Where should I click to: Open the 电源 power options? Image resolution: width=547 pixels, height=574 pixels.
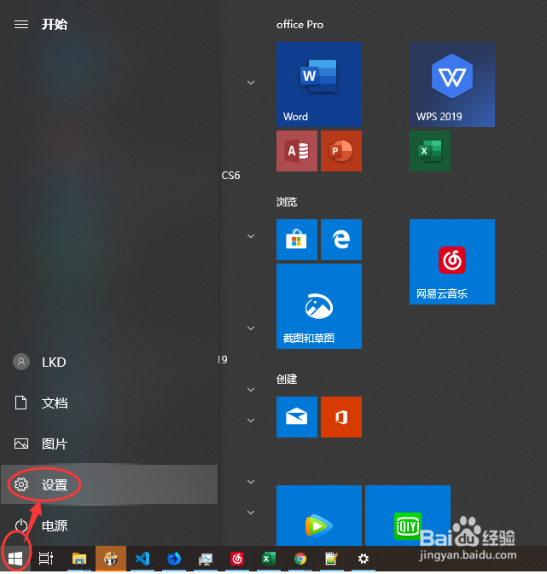click(109, 525)
